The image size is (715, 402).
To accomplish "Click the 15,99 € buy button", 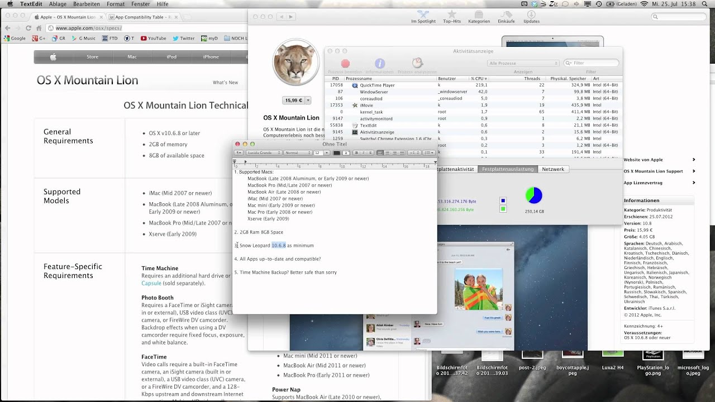I will click(294, 100).
